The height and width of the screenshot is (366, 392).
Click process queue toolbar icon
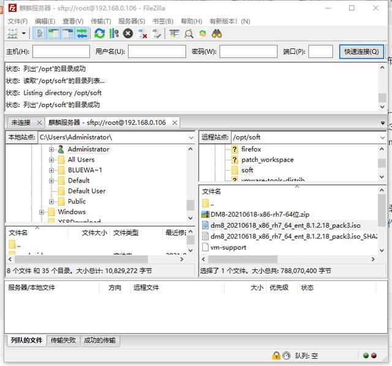click(114, 34)
